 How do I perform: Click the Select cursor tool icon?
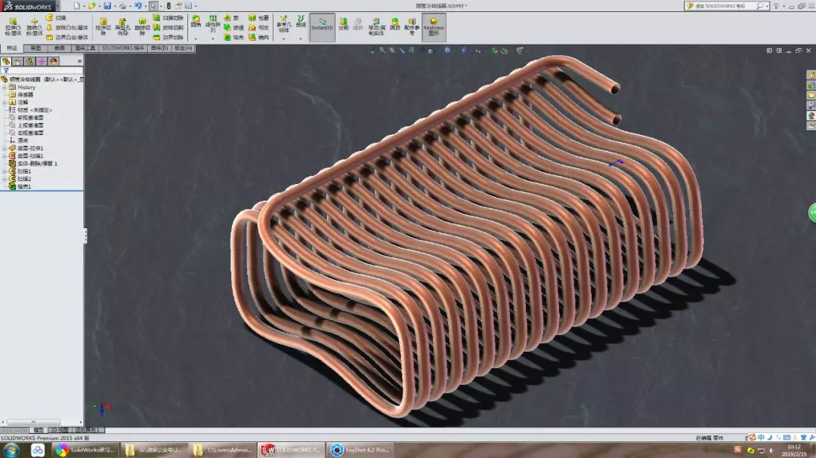tap(153, 6)
